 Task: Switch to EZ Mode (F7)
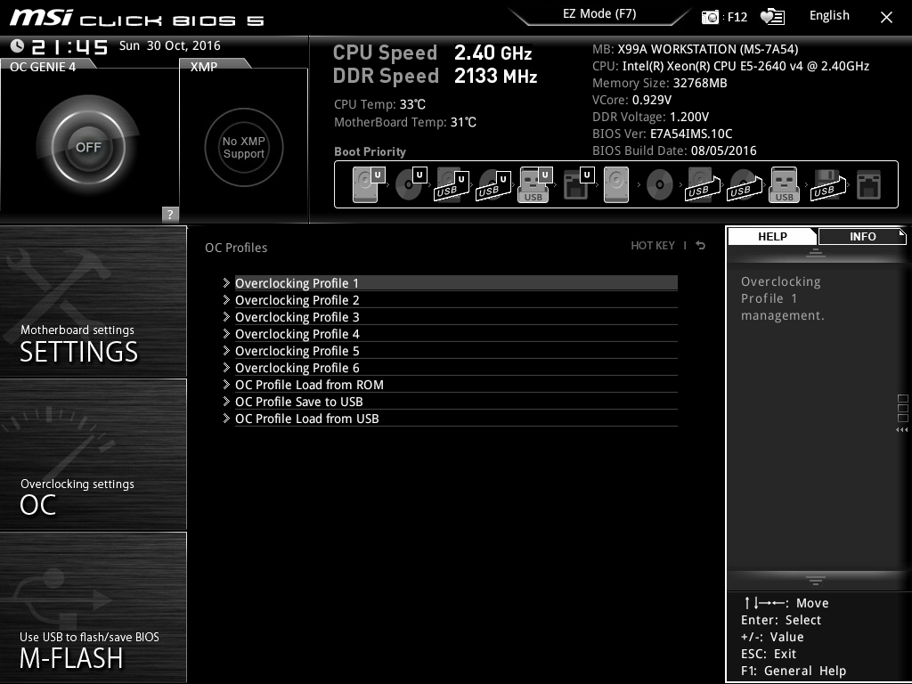click(x=599, y=14)
